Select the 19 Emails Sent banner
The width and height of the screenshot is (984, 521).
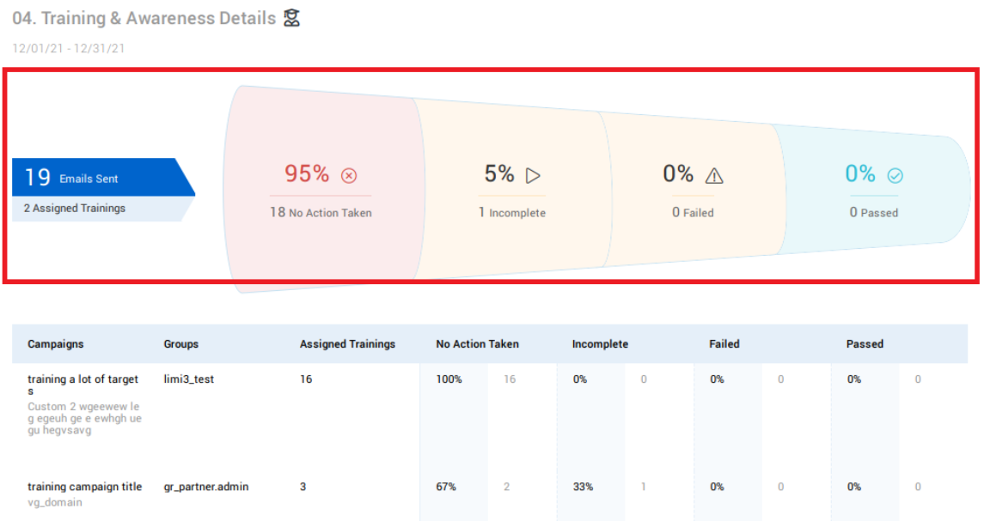click(x=103, y=178)
